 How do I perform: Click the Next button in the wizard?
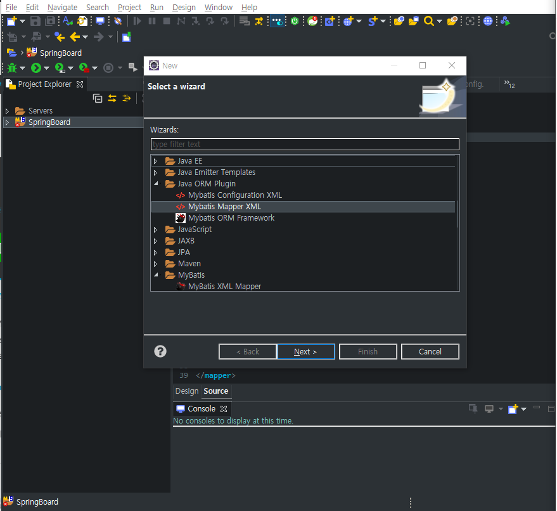(x=306, y=351)
